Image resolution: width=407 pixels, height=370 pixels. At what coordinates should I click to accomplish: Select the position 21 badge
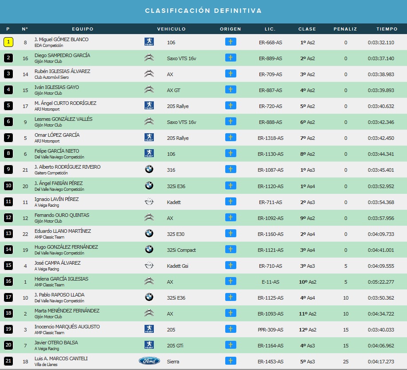8,361
